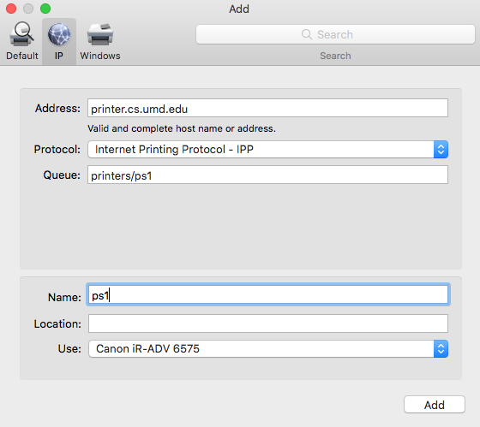Viewport: 480px width, 427px height.
Task: Click the Add button
Action: coord(435,405)
